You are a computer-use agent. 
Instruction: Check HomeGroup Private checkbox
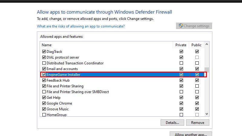tap(181, 115)
